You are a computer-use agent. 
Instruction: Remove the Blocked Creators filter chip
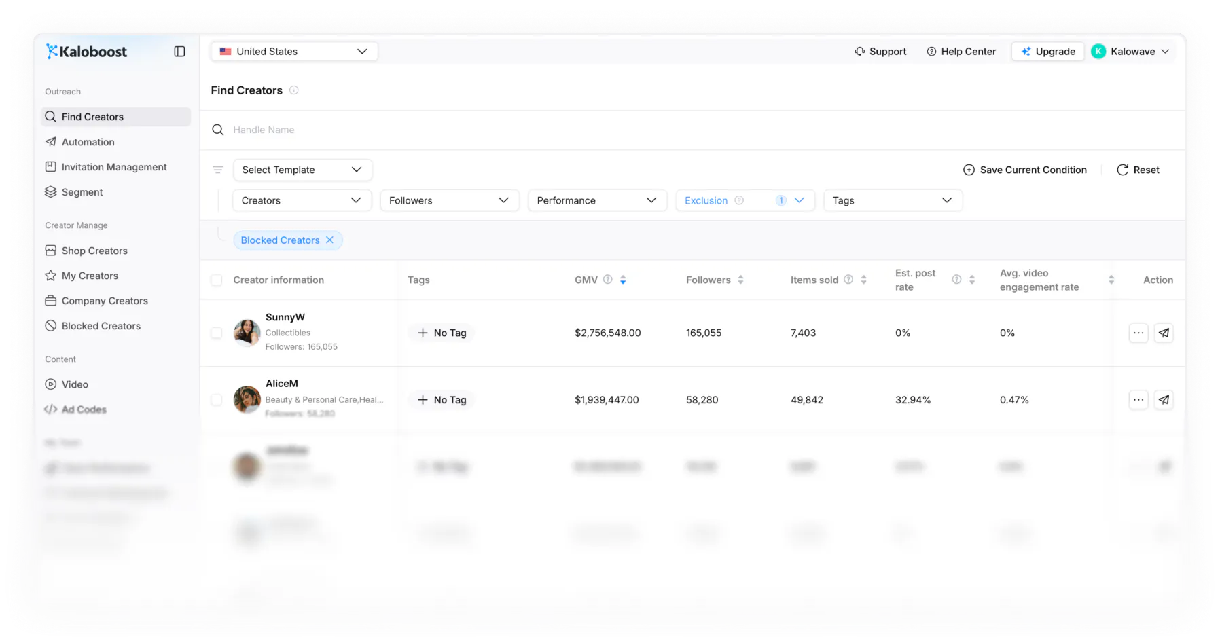[329, 240]
